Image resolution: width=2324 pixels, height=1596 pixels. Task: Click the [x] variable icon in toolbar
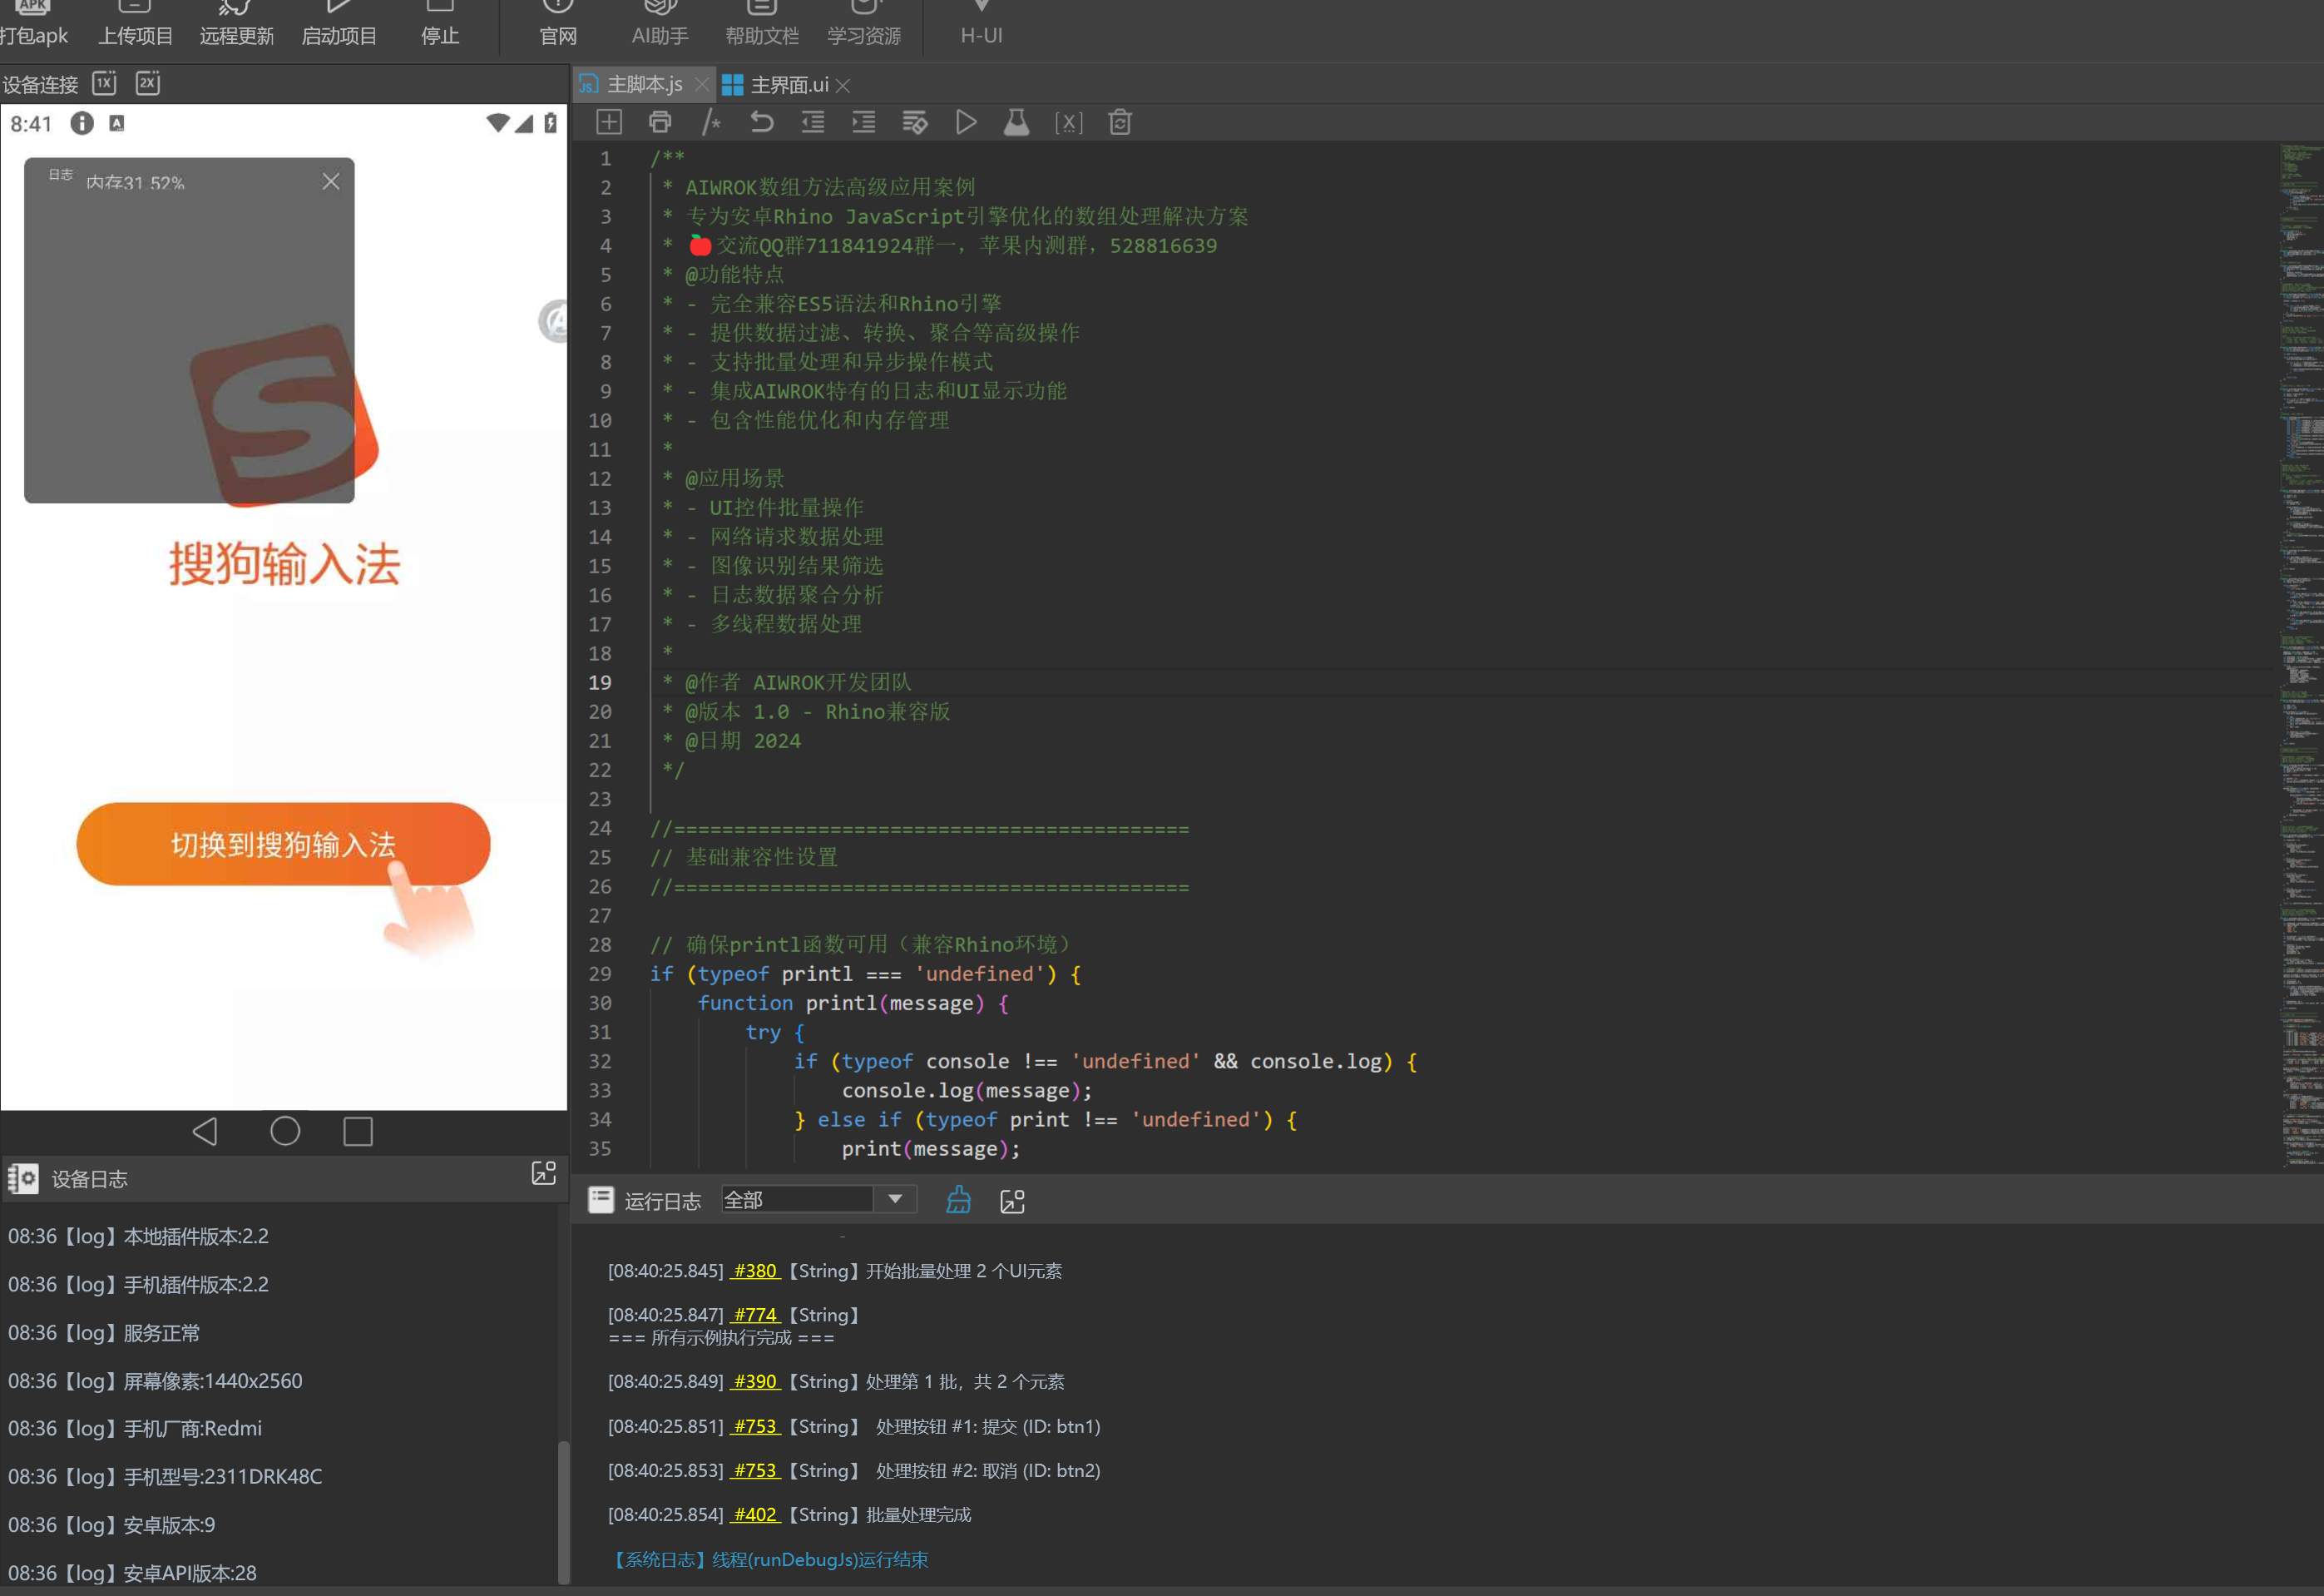1068,122
